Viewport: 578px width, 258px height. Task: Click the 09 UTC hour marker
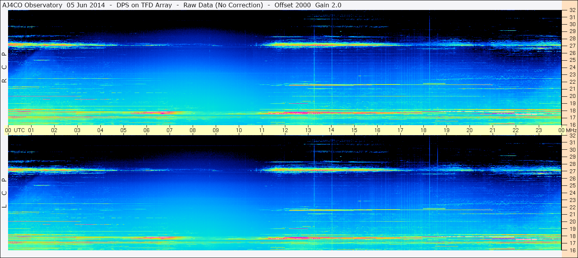(x=216, y=130)
